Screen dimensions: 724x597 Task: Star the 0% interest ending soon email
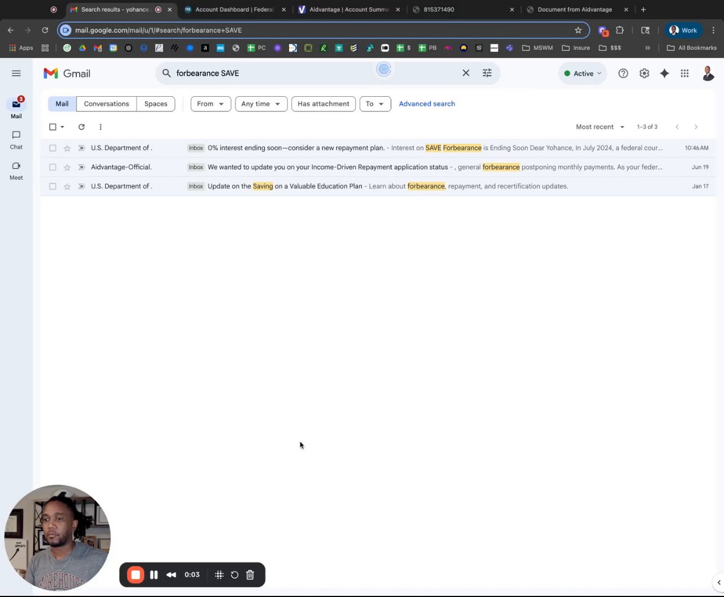[67, 148]
